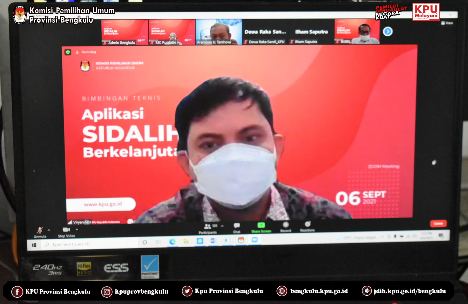Toggle Stop Video camera button

click(66, 230)
